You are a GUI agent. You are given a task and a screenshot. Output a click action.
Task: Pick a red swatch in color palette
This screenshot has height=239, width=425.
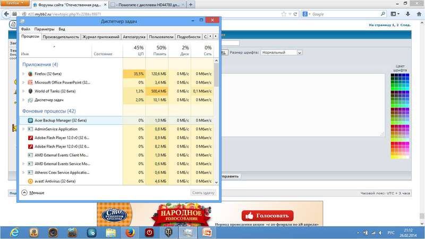(x=393, y=143)
